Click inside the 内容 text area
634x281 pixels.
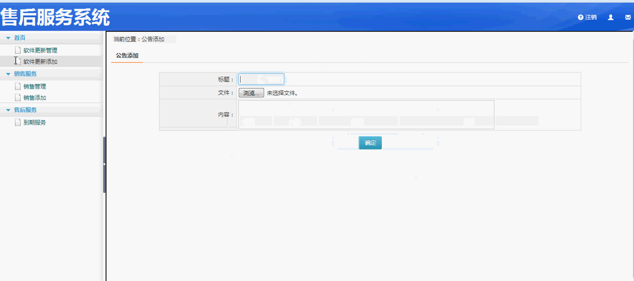coord(366,114)
